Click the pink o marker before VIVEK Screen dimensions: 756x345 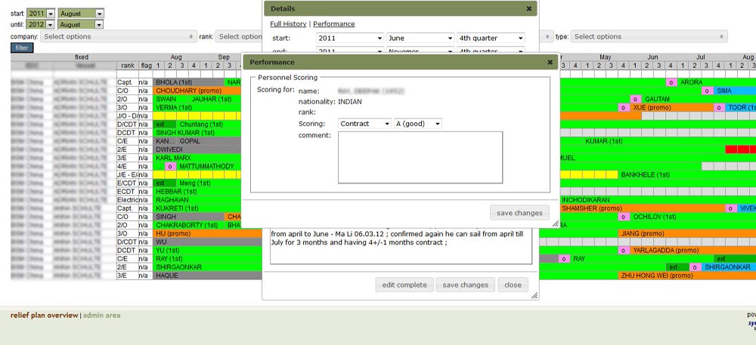(x=731, y=208)
